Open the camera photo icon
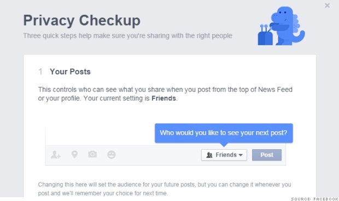This screenshot has width=339, height=201. coord(92,154)
